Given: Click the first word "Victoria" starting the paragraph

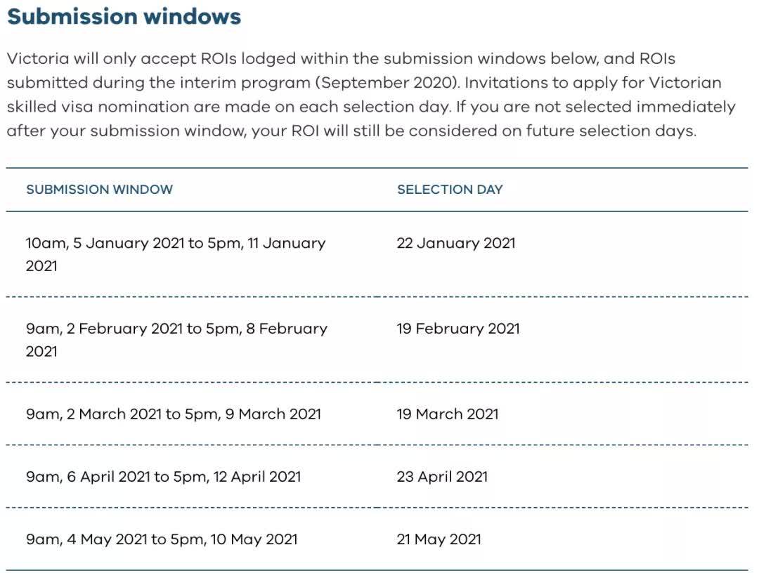Looking at the screenshot, I should [x=37, y=59].
